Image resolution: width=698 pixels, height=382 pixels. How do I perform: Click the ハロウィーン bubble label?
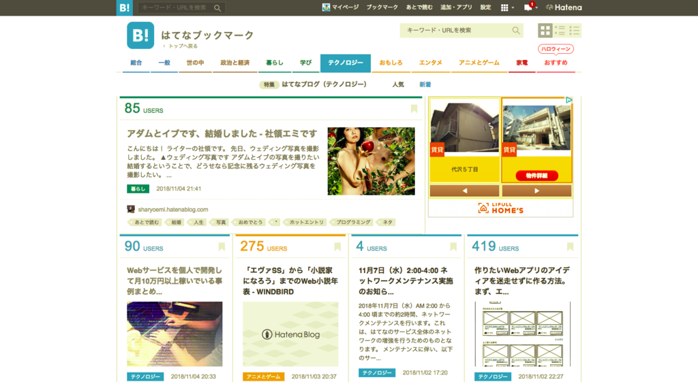tap(556, 49)
